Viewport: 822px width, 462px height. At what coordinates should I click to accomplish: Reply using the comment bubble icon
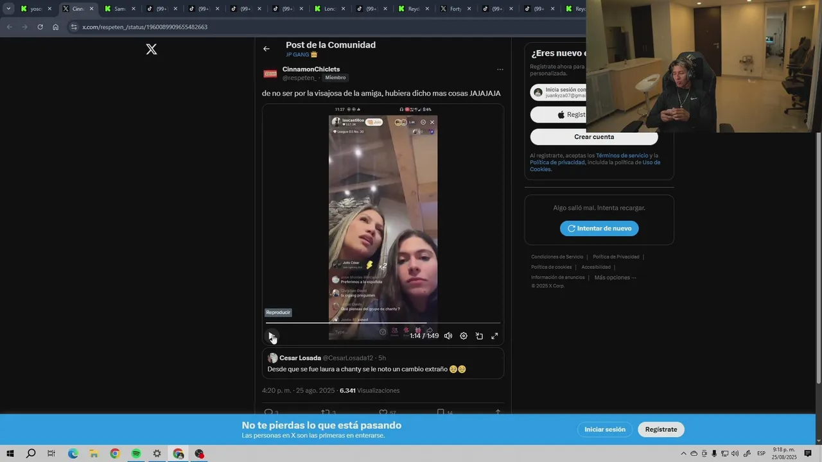[268, 412]
